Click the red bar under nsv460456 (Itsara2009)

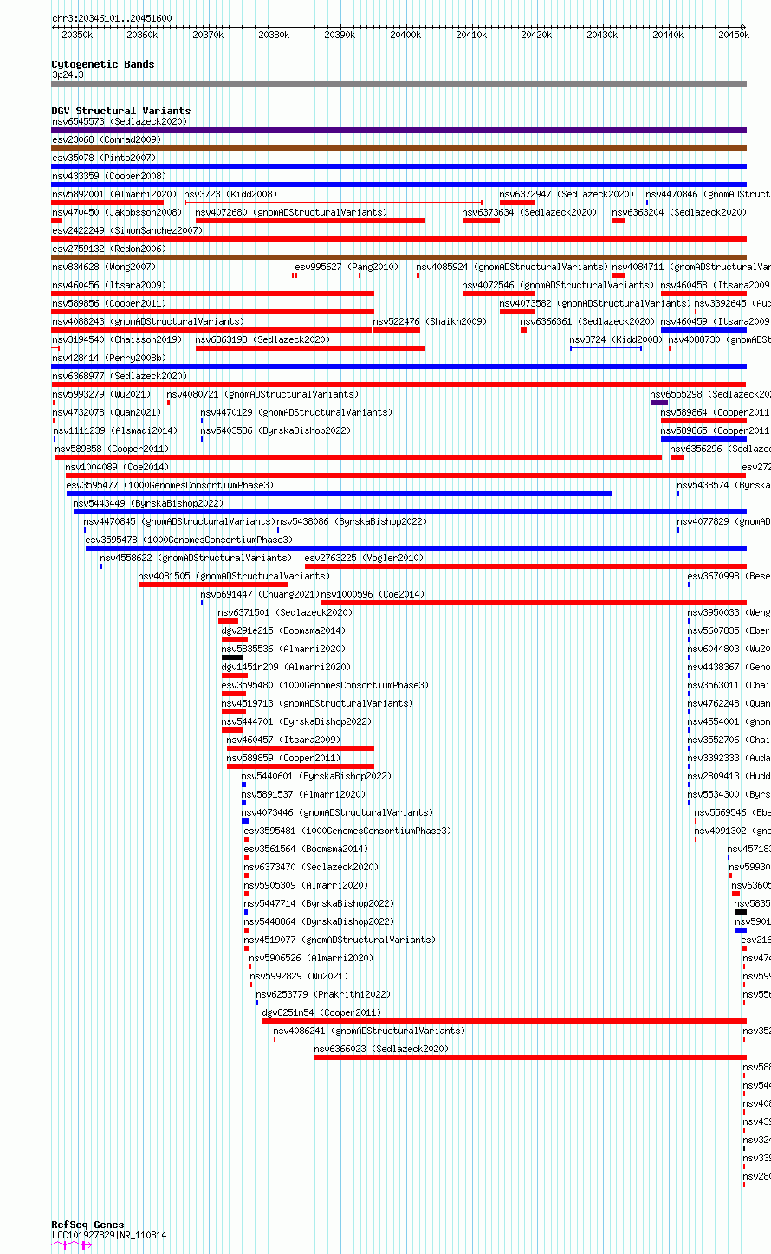(x=213, y=294)
